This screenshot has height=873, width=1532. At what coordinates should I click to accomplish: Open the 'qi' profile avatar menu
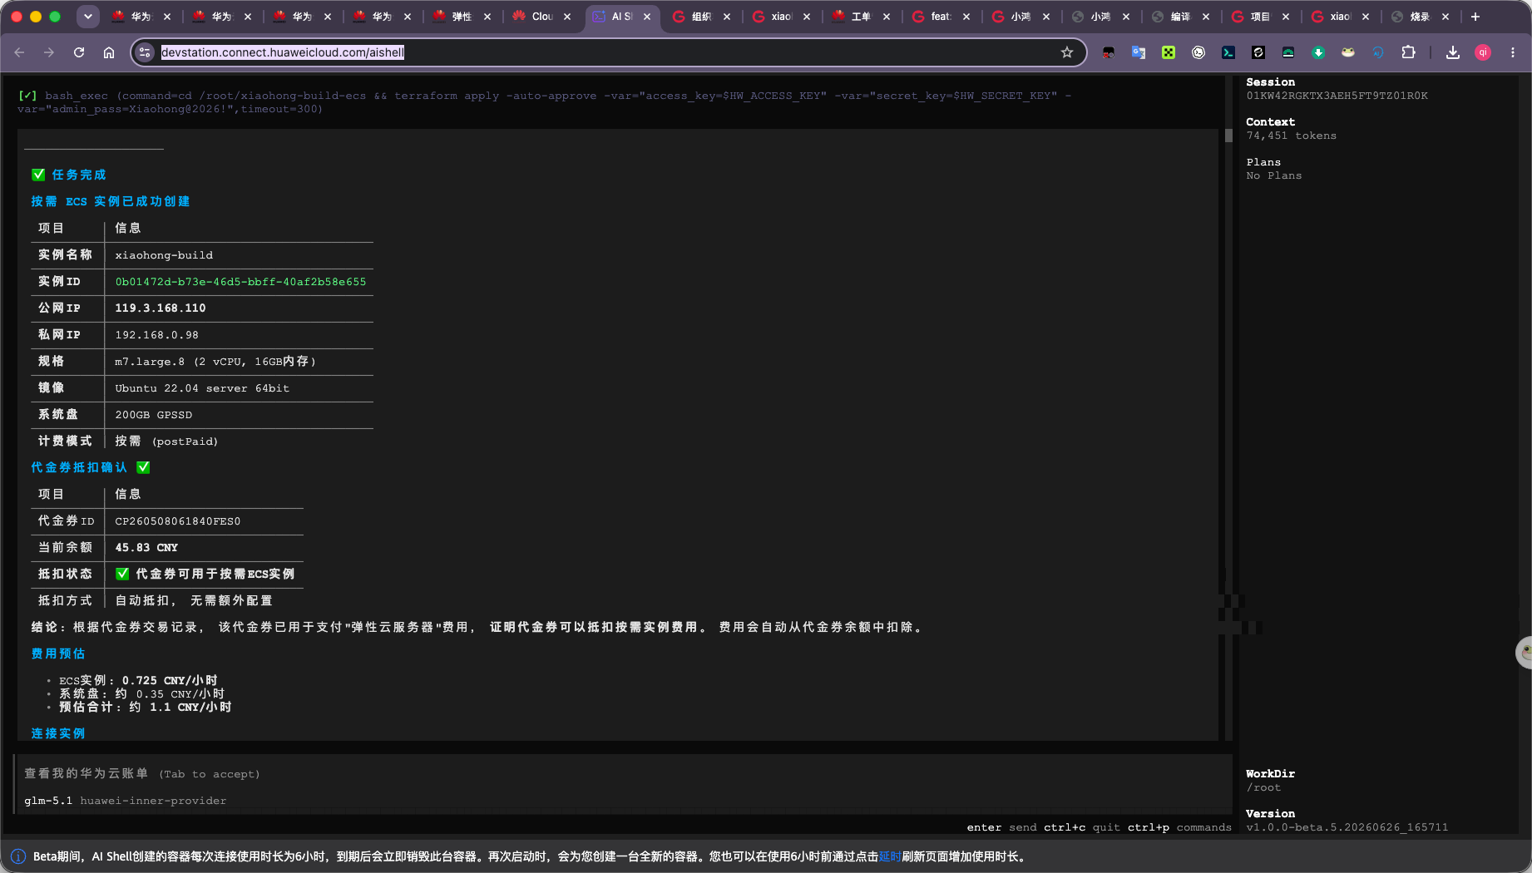tap(1483, 52)
